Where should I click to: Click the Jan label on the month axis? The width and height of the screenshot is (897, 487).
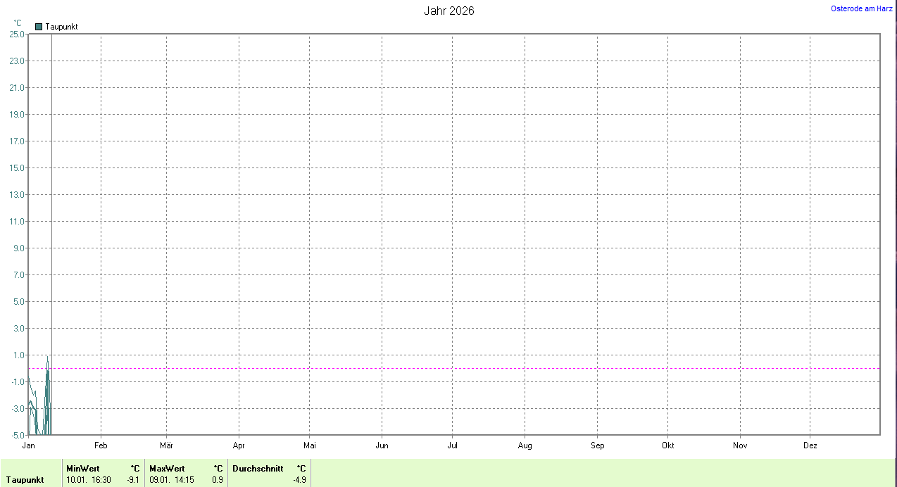[x=29, y=445]
